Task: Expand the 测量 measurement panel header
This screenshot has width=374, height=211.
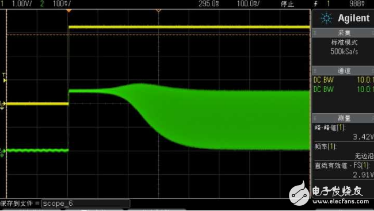Action: pos(343,118)
